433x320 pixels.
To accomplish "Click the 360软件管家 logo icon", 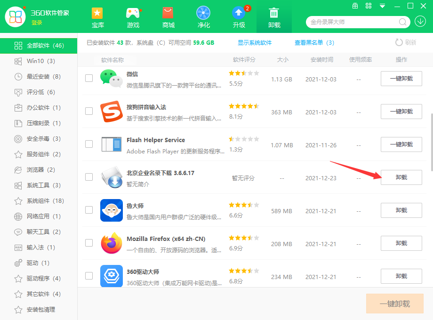I will click(15, 17).
